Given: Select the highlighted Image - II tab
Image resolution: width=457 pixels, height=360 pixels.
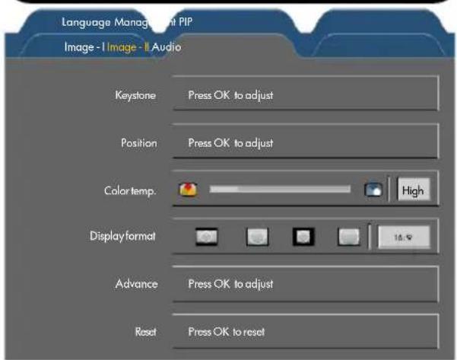Looking at the screenshot, I should coord(128,47).
